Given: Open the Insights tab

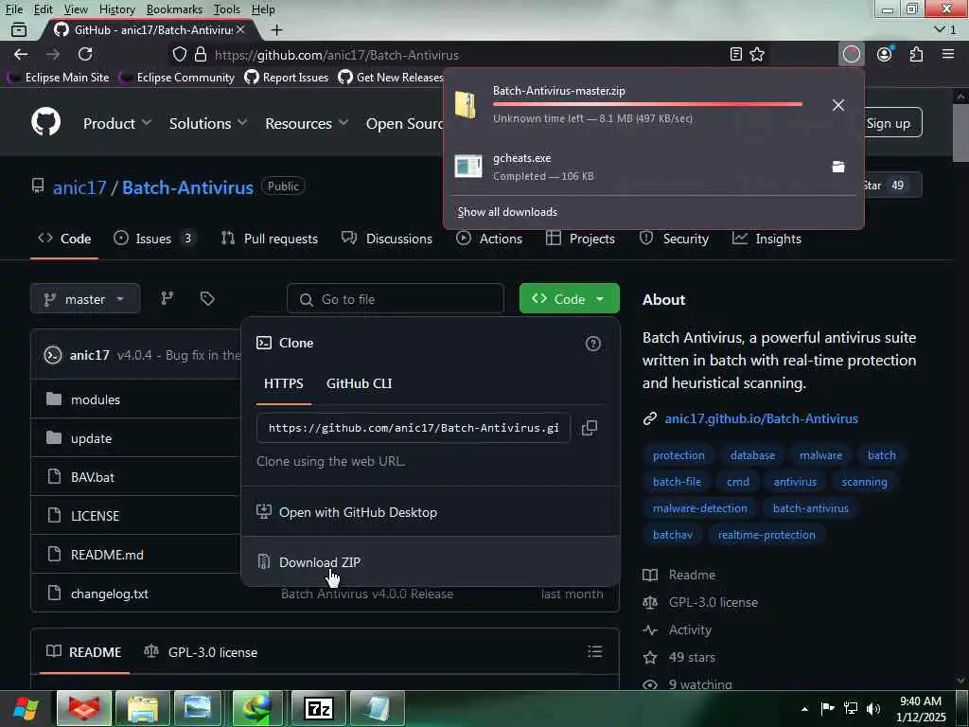Looking at the screenshot, I should tap(766, 239).
